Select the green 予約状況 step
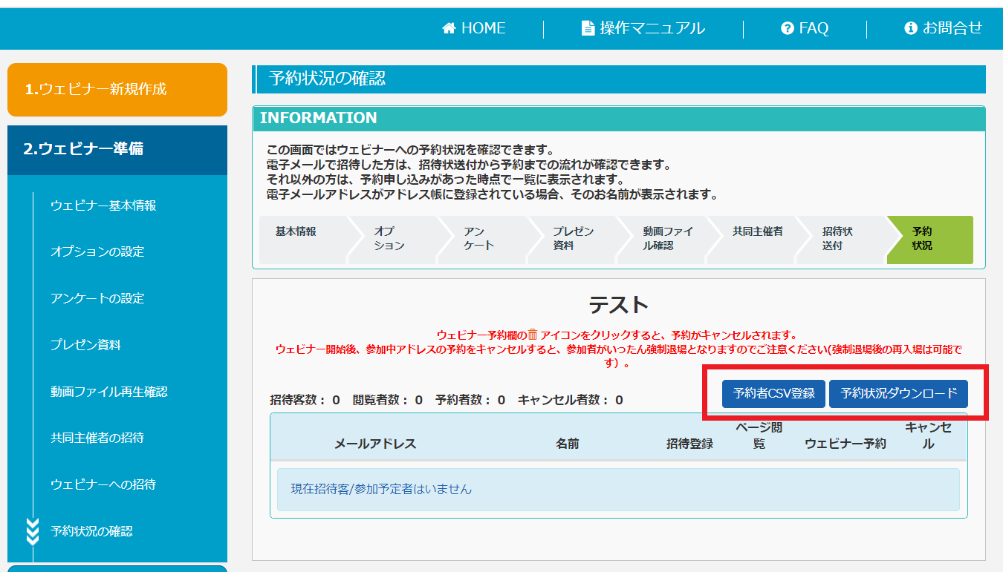 click(929, 240)
